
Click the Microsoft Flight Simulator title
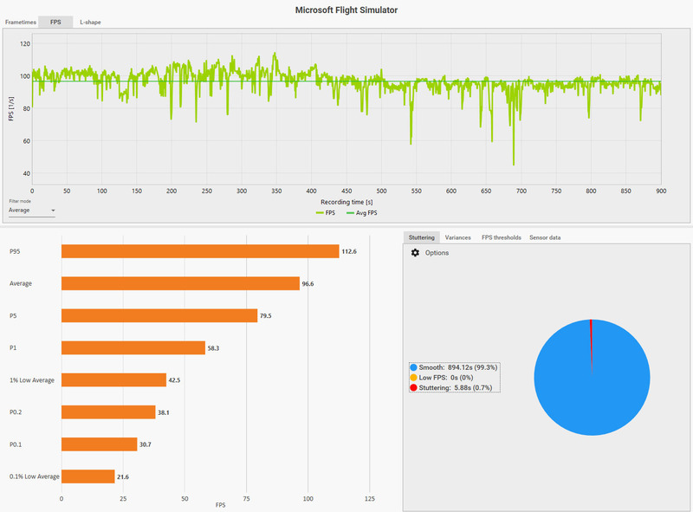pos(346,10)
